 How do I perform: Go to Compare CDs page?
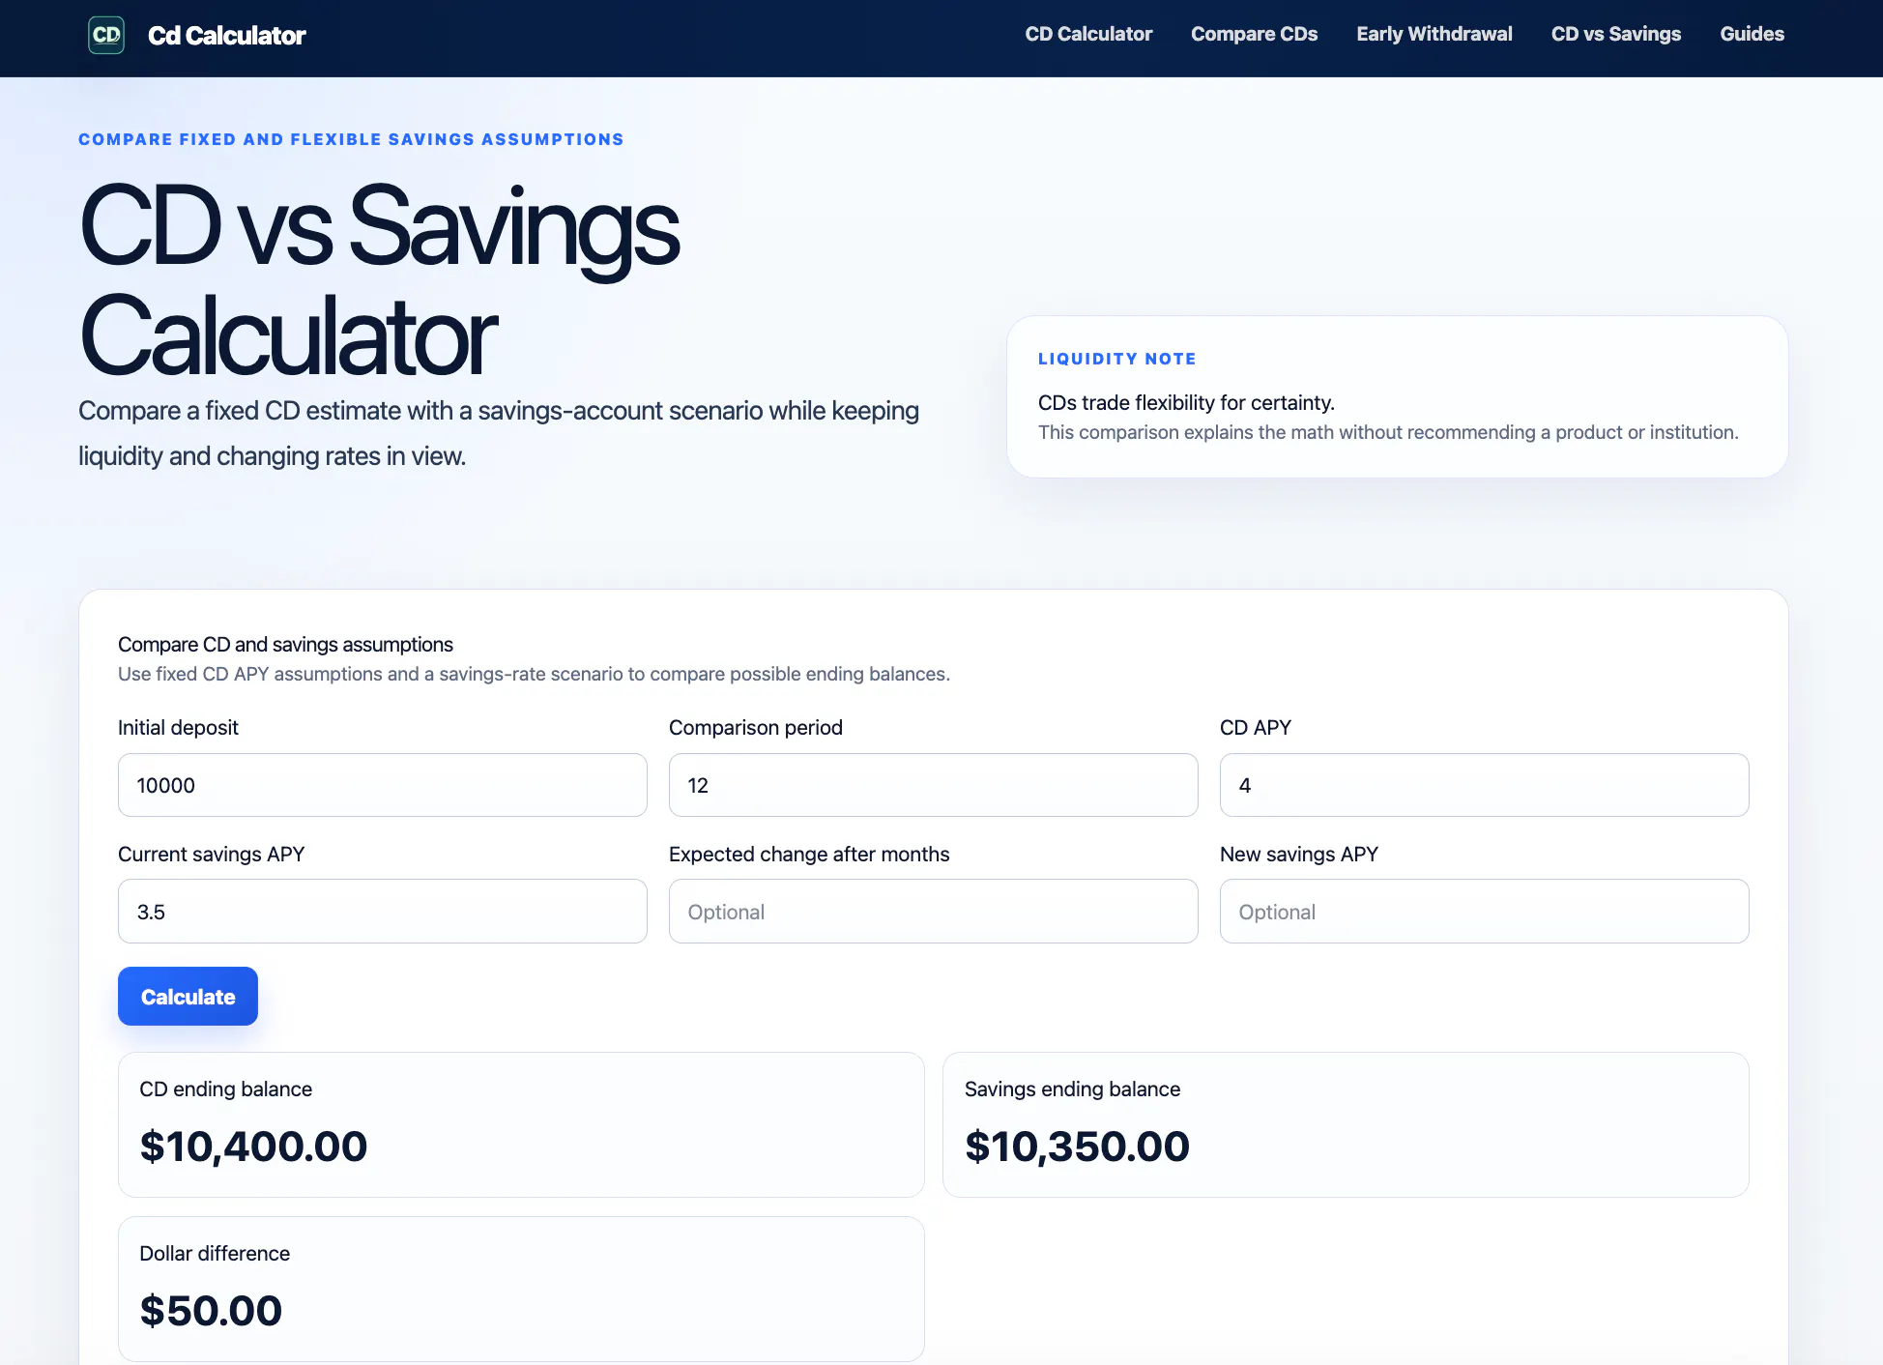[x=1254, y=34]
